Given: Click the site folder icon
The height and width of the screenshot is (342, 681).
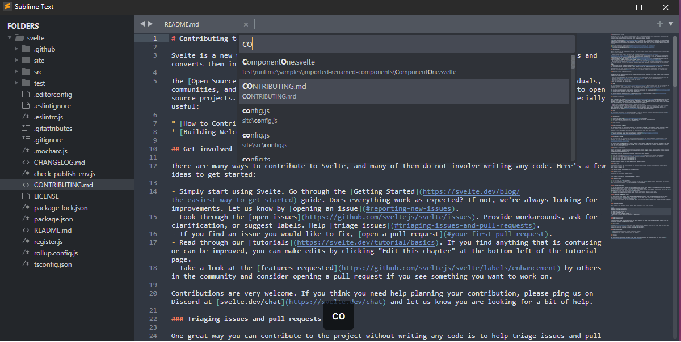Looking at the screenshot, I should [x=26, y=61].
